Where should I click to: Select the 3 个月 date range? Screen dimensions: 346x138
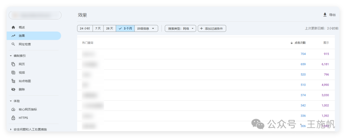(125, 28)
